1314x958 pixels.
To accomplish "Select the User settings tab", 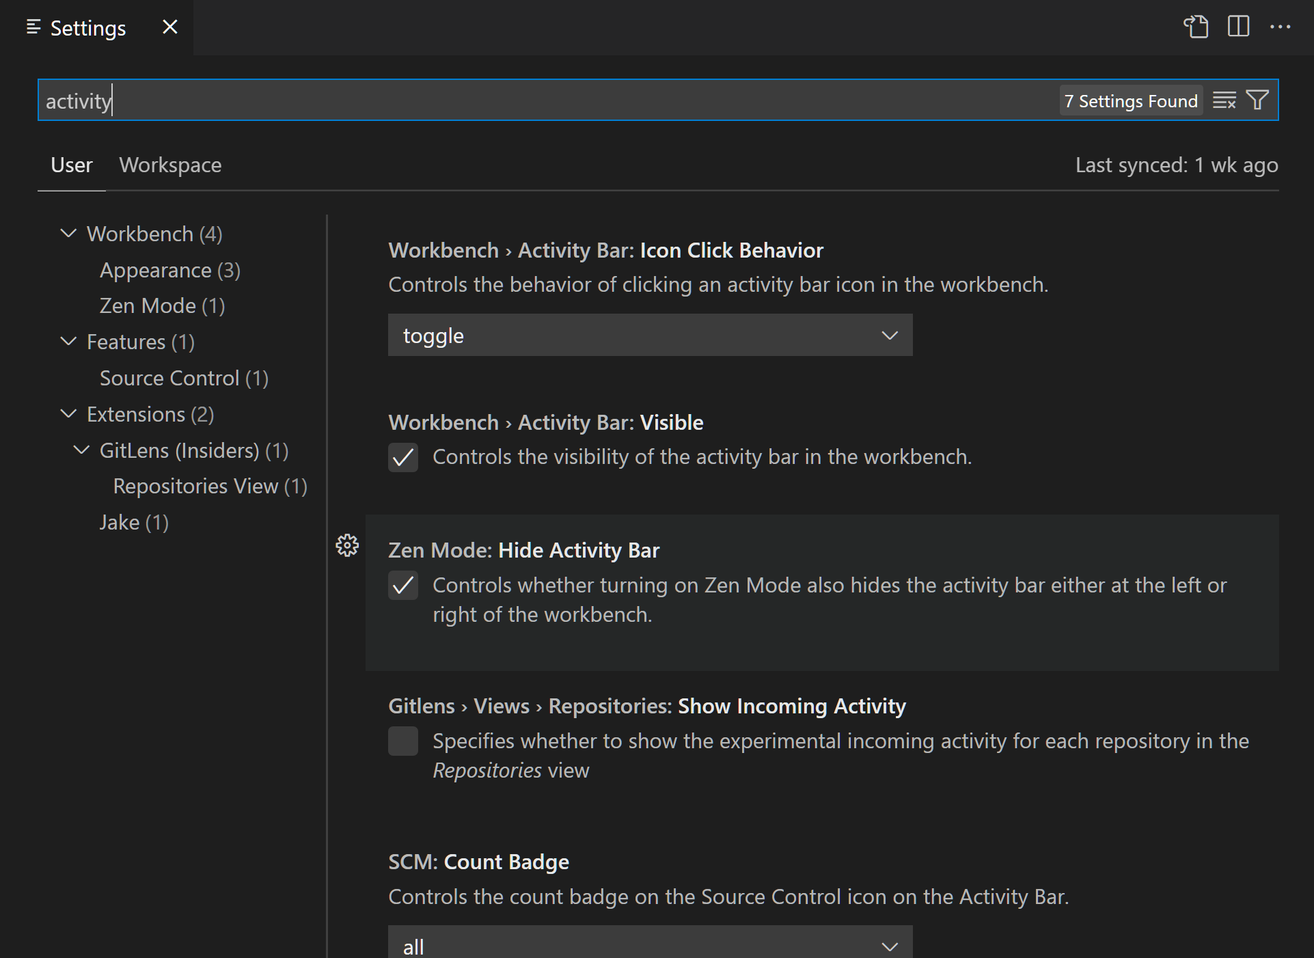I will (71, 165).
